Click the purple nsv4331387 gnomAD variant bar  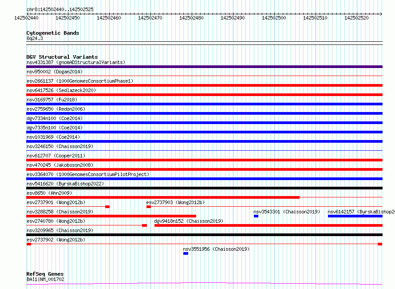click(x=204, y=67)
